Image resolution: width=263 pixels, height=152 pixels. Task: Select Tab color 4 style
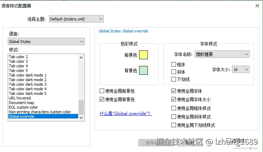[x=43, y=66]
